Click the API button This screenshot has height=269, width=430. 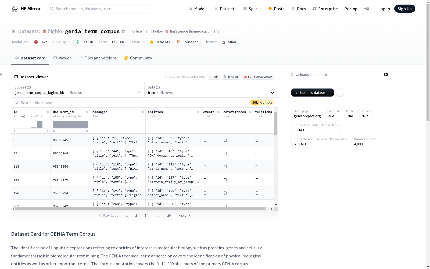[x=214, y=77]
